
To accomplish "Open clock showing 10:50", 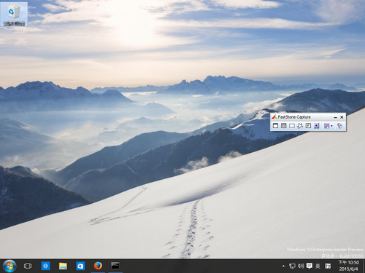I will click(x=349, y=263).
